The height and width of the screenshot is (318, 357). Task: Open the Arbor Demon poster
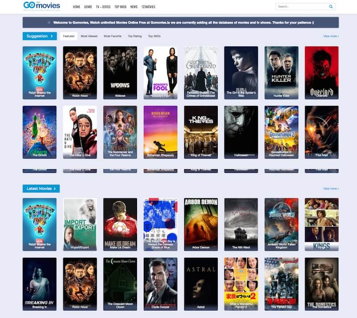pos(201,224)
